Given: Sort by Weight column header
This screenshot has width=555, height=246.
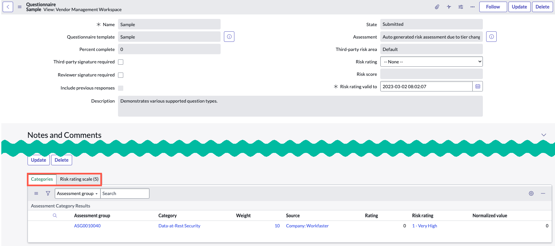Looking at the screenshot, I should [243, 216].
